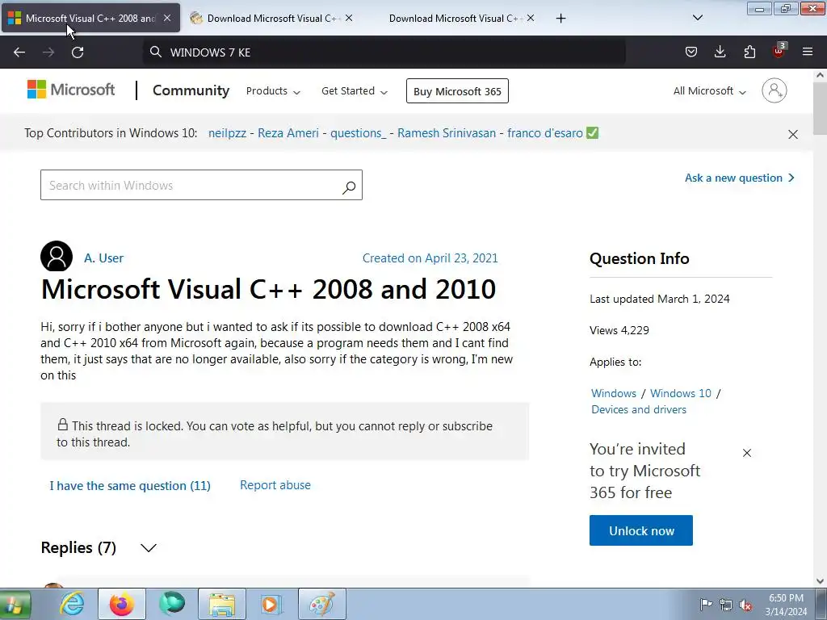The height and width of the screenshot is (620, 827).
Task: Click the Firefox taskbar icon
Action: [122, 604]
